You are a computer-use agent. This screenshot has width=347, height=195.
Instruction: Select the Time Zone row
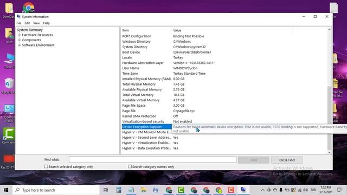pos(224,74)
